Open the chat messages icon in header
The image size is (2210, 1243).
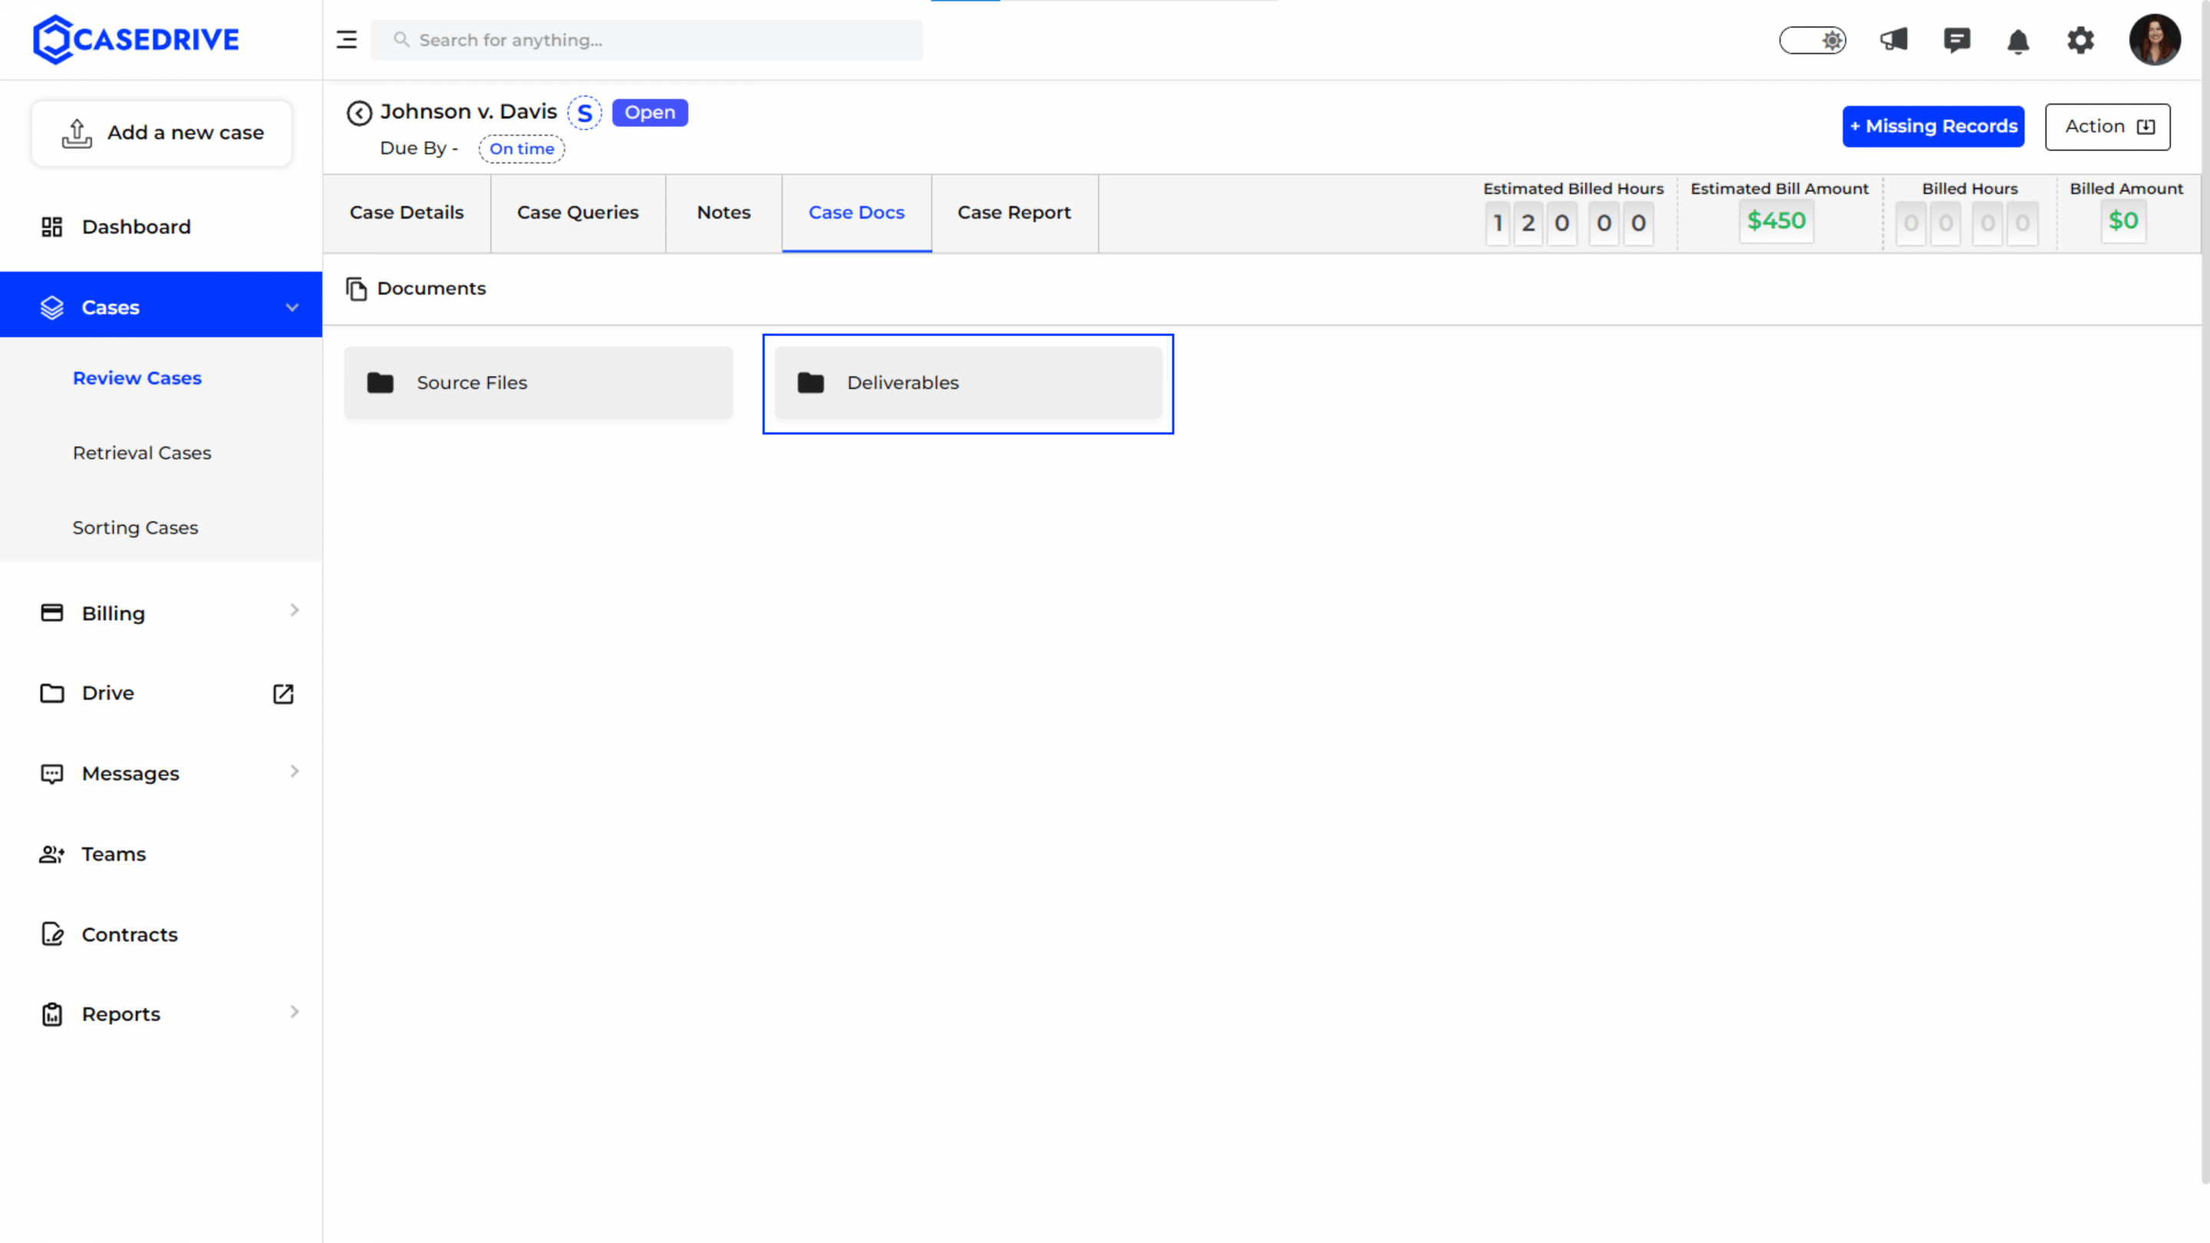click(x=1956, y=41)
